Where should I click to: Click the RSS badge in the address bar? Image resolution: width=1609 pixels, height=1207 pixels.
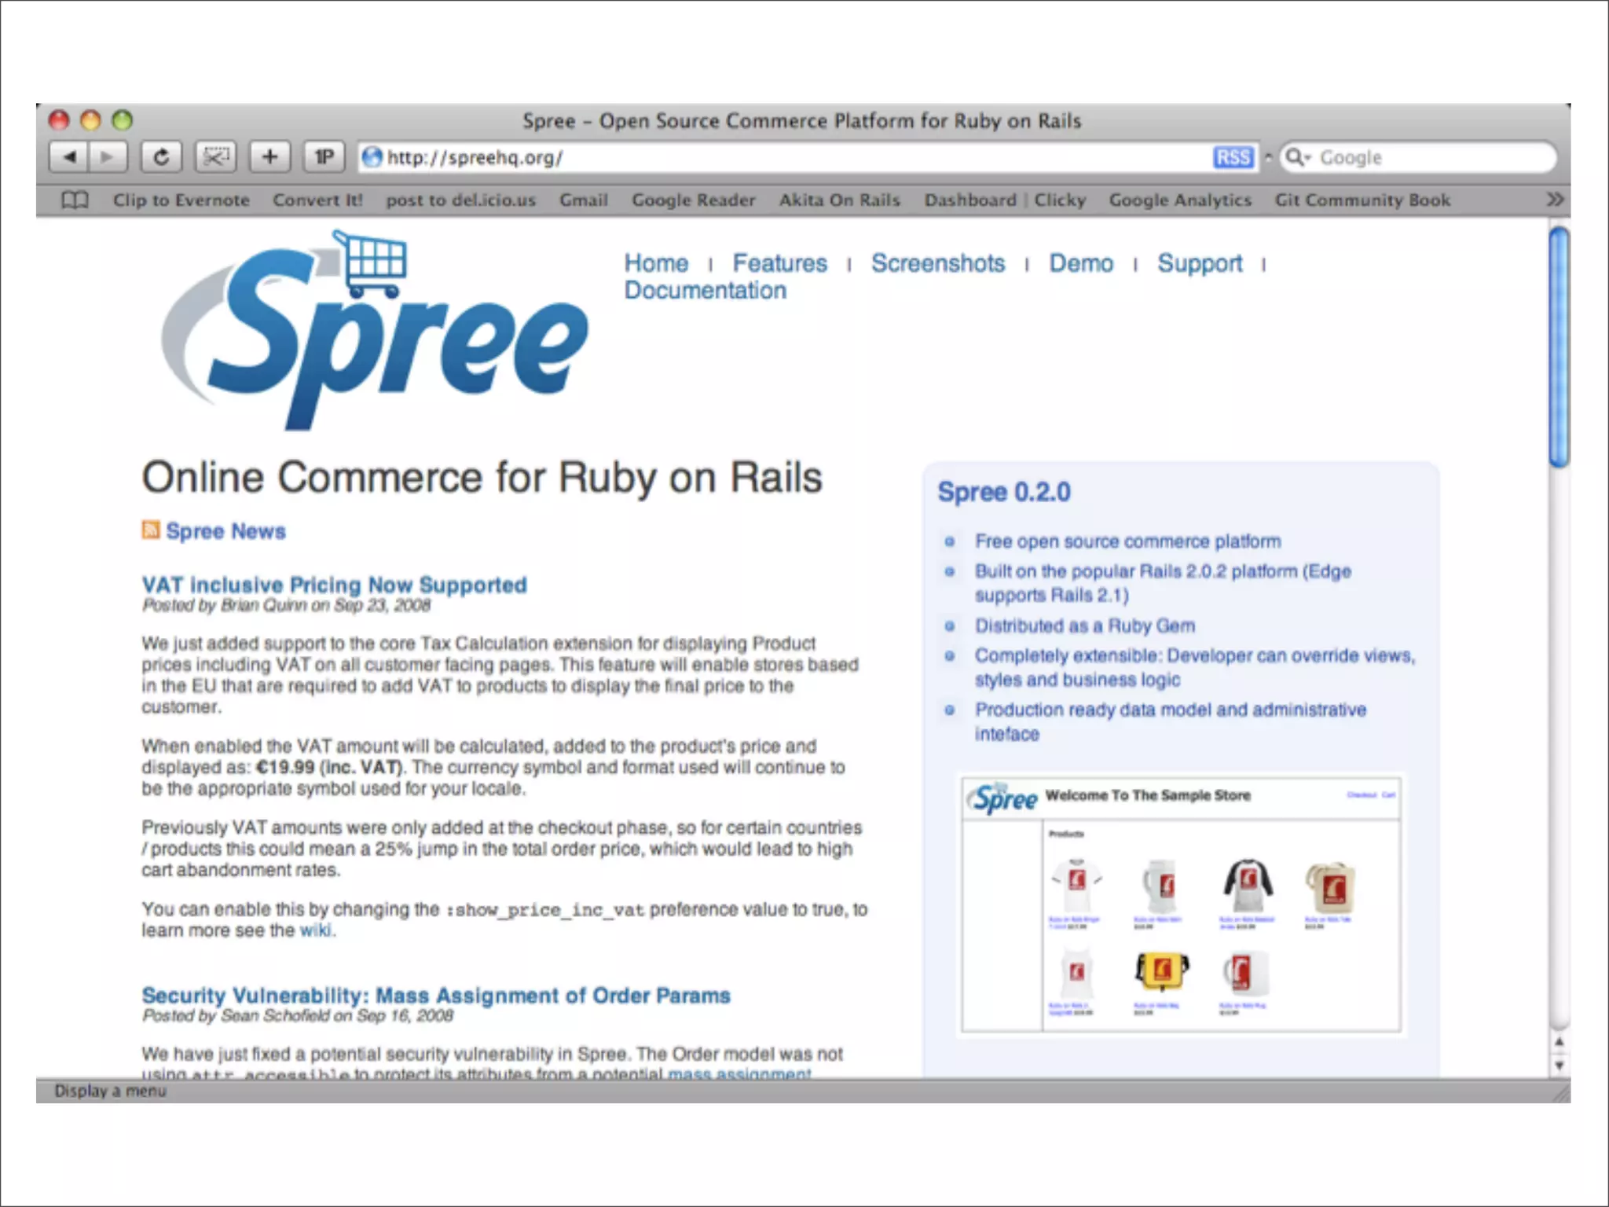pyautogui.click(x=1233, y=157)
